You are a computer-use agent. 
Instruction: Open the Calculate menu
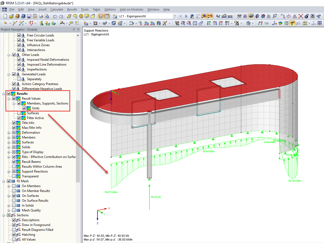coord(57,9)
